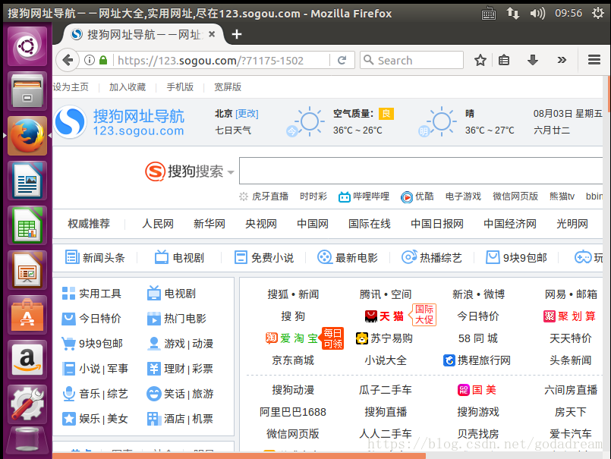Viewport: 611px width, 459px height.
Task: Open 七日天气 forecast link
Action: pyautogui.click(x=233, y=130)
